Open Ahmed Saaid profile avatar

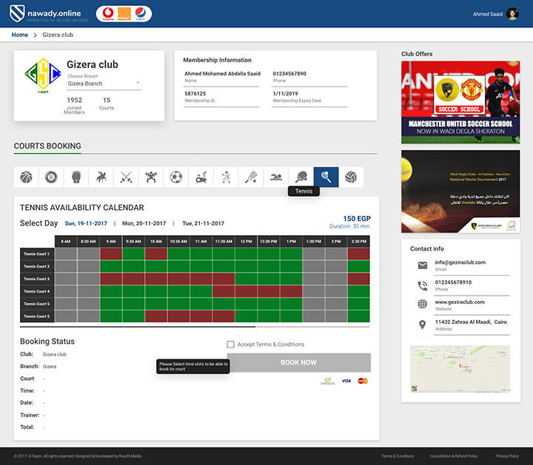[512, 14]
